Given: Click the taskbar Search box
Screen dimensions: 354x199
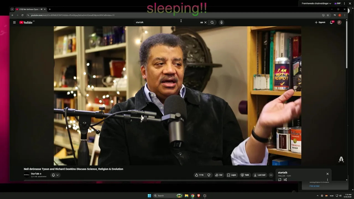Looking at the screenshot, I should pyautogui.click(x=168, y=196).
